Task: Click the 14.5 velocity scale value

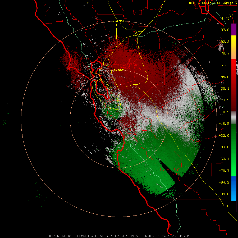Action: point(225,100)
